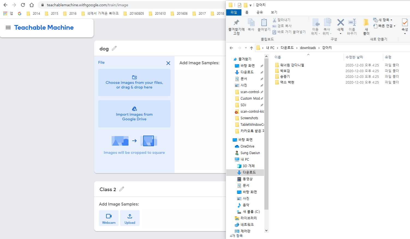Open the 새 항목 dropdown
This screenshot has width=410, height=239.
[x=383, y=20]
